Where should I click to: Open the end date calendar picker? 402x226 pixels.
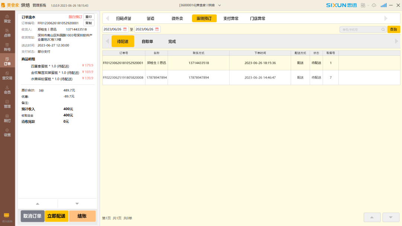click(157, 29)
